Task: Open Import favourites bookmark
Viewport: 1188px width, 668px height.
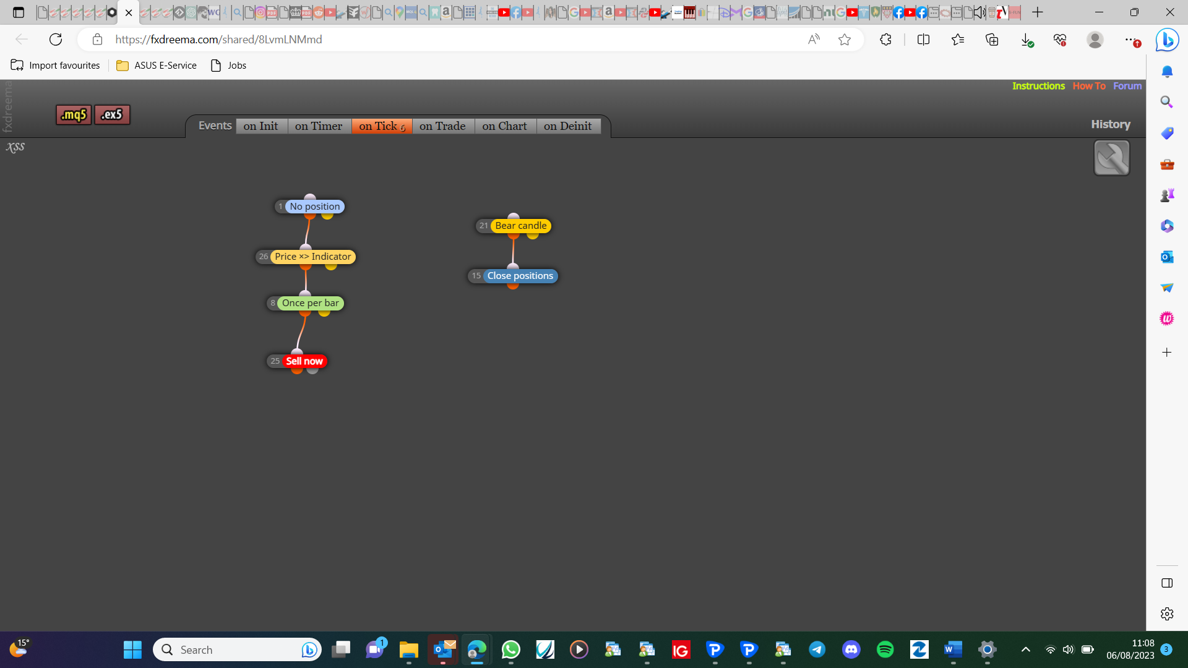Action: pos(55,66)
